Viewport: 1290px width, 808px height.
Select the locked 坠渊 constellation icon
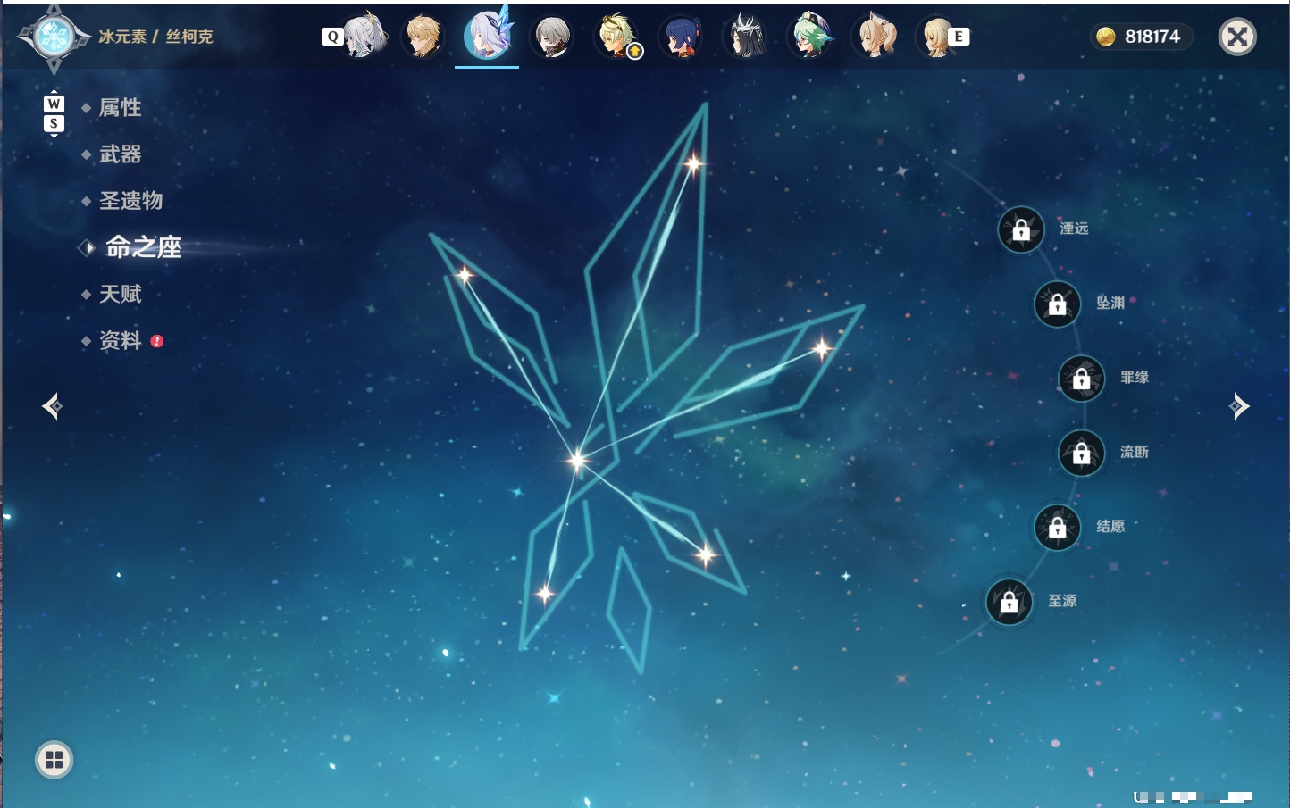click(x=1058, y=304)
